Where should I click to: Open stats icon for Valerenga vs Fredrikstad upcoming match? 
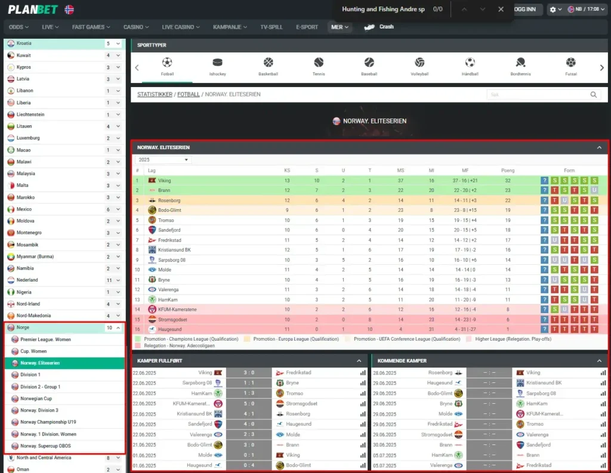tap(603, 465)
